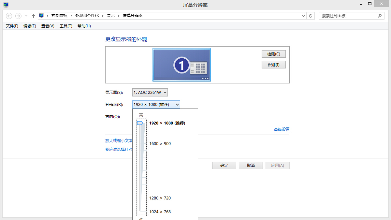Open the 编辑(E) menu
The height and width of the screenshot is (220, 391).
tap(30, 26)
